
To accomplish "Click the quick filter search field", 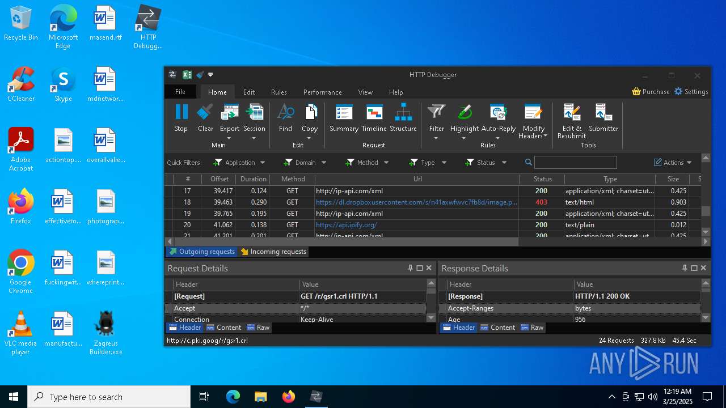I will click(x=575, y=163).
